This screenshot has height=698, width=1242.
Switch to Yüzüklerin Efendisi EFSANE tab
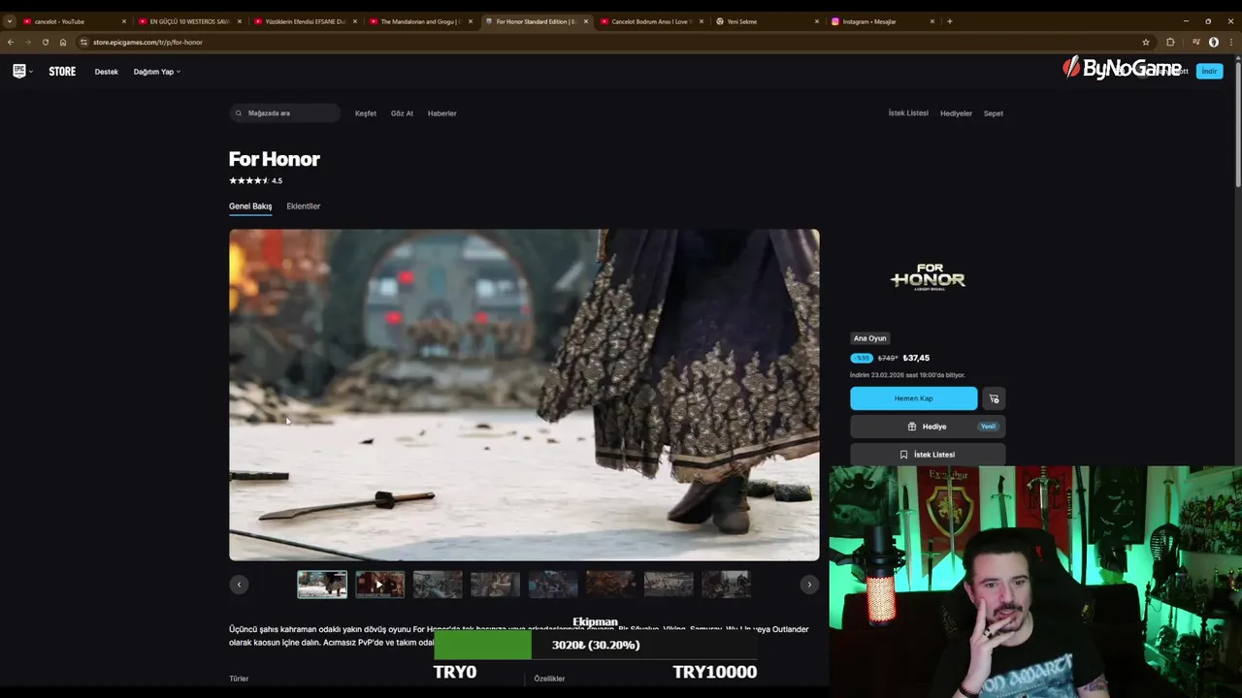pyautogui.click(x=305, y=21)
